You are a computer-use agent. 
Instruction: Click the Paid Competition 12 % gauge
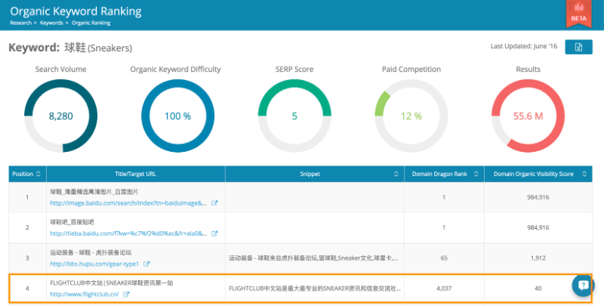(411, 116)
